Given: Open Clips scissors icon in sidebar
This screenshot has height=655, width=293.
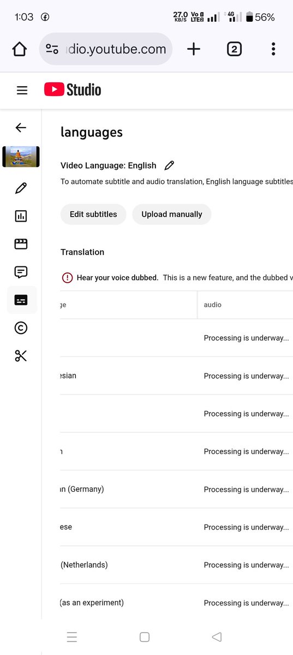Looking at the screenshot, I should (21, 356).
